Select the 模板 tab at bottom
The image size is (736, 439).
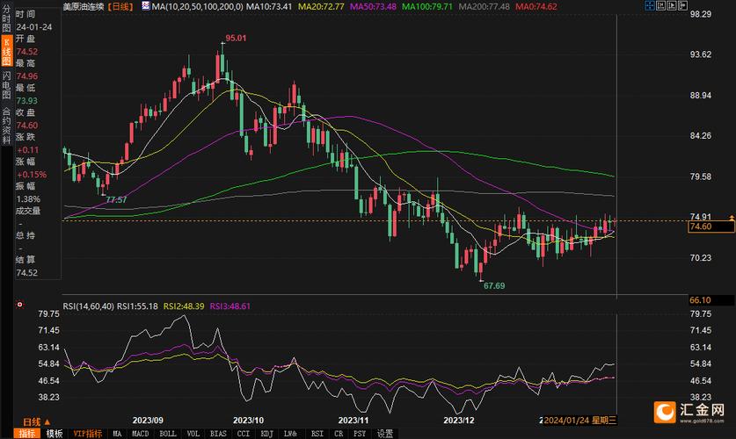coord(55,433)
